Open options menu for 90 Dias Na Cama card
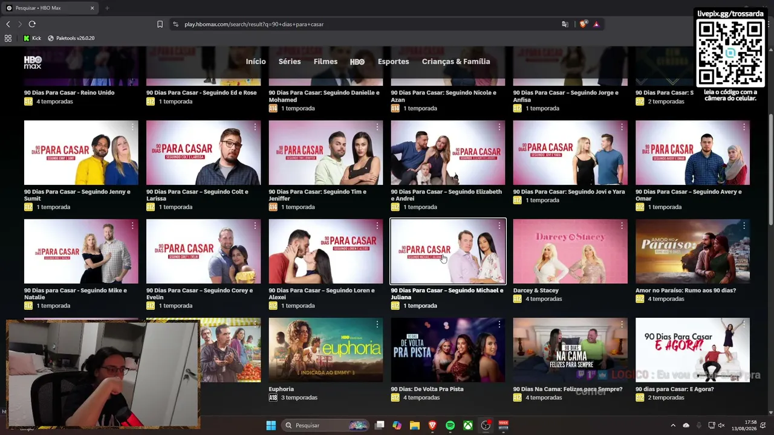The image size is (774, 435). pos(622,324)
